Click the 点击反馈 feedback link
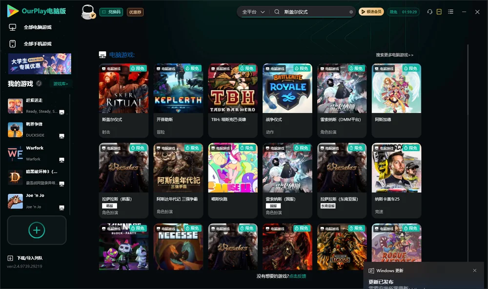 [x=298, y=276]
